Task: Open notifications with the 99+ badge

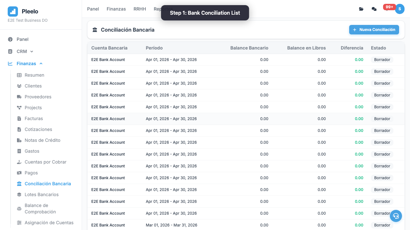Action: pyautogui.click(x=389, y=8)
